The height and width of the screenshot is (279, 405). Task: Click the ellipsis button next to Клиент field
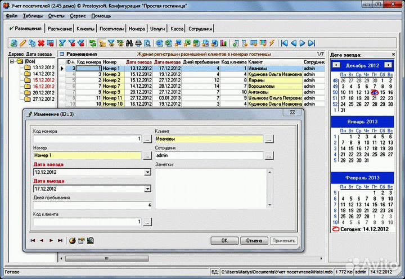pos(270,139)
